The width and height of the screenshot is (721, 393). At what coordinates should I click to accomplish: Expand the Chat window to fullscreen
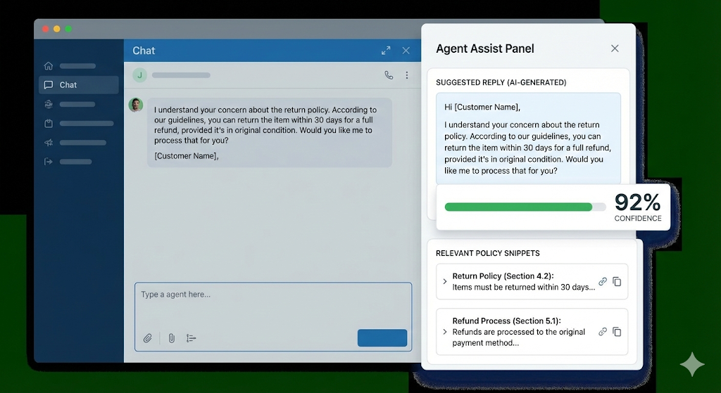[x=386, y=51]
